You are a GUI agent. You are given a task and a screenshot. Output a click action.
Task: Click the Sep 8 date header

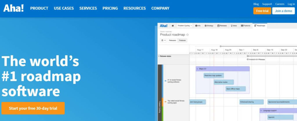[256, 50]
